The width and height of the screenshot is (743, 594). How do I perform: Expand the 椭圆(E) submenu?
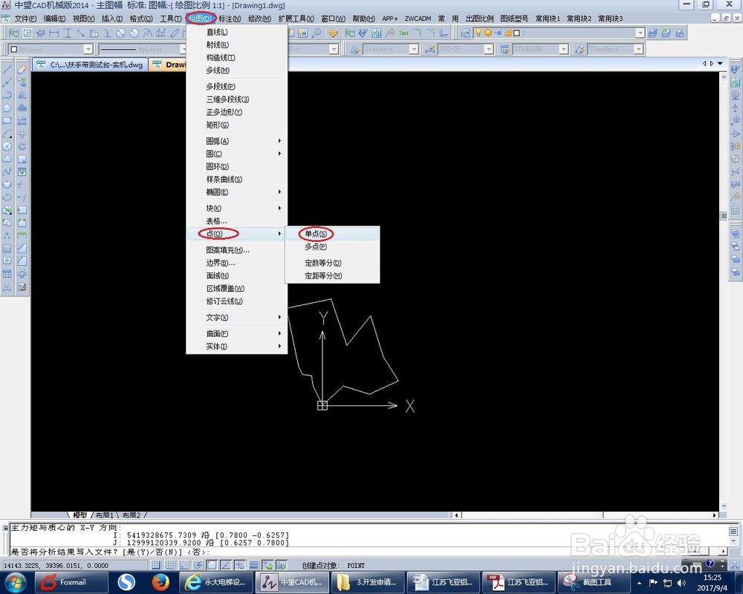237,192
